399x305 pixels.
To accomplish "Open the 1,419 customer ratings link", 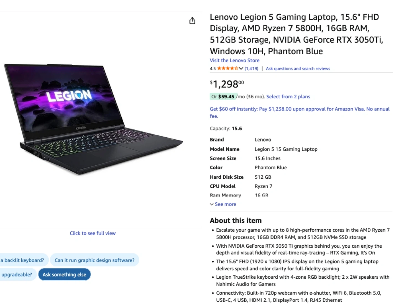I will pyautogui.click(x=251, y=68).
